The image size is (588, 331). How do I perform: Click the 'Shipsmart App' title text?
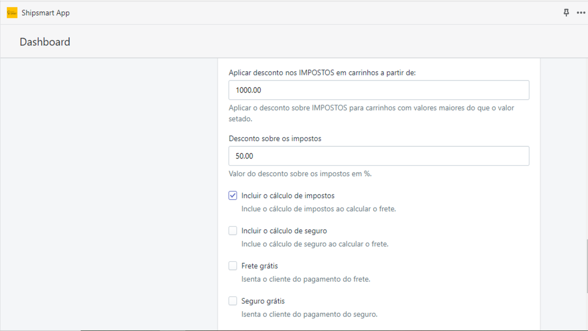[45, 12]
